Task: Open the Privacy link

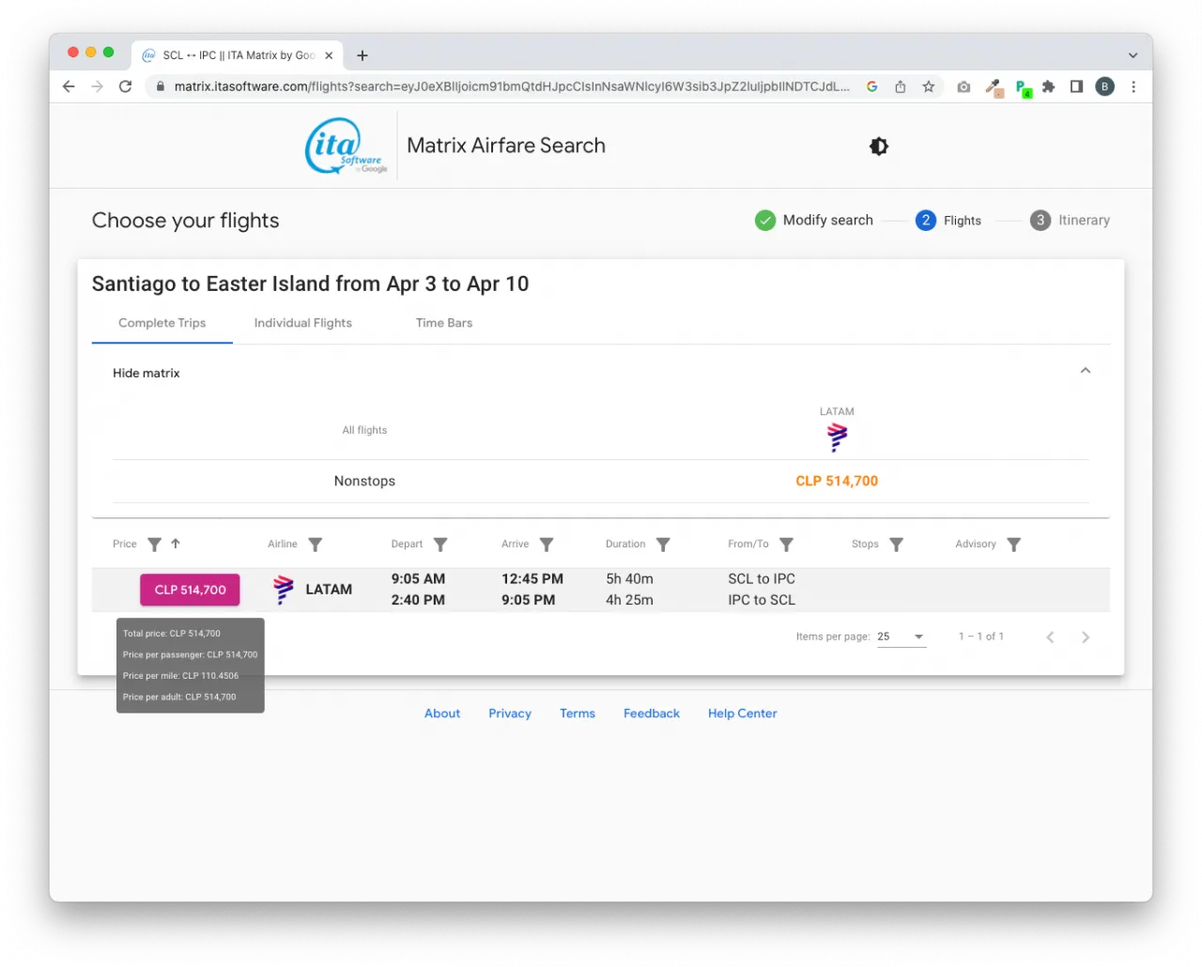Action: (x=510, y=714)
